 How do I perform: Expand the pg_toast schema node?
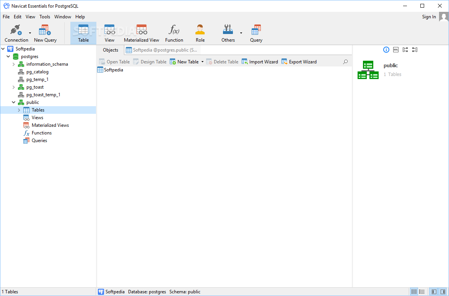[x=13, y=87]
